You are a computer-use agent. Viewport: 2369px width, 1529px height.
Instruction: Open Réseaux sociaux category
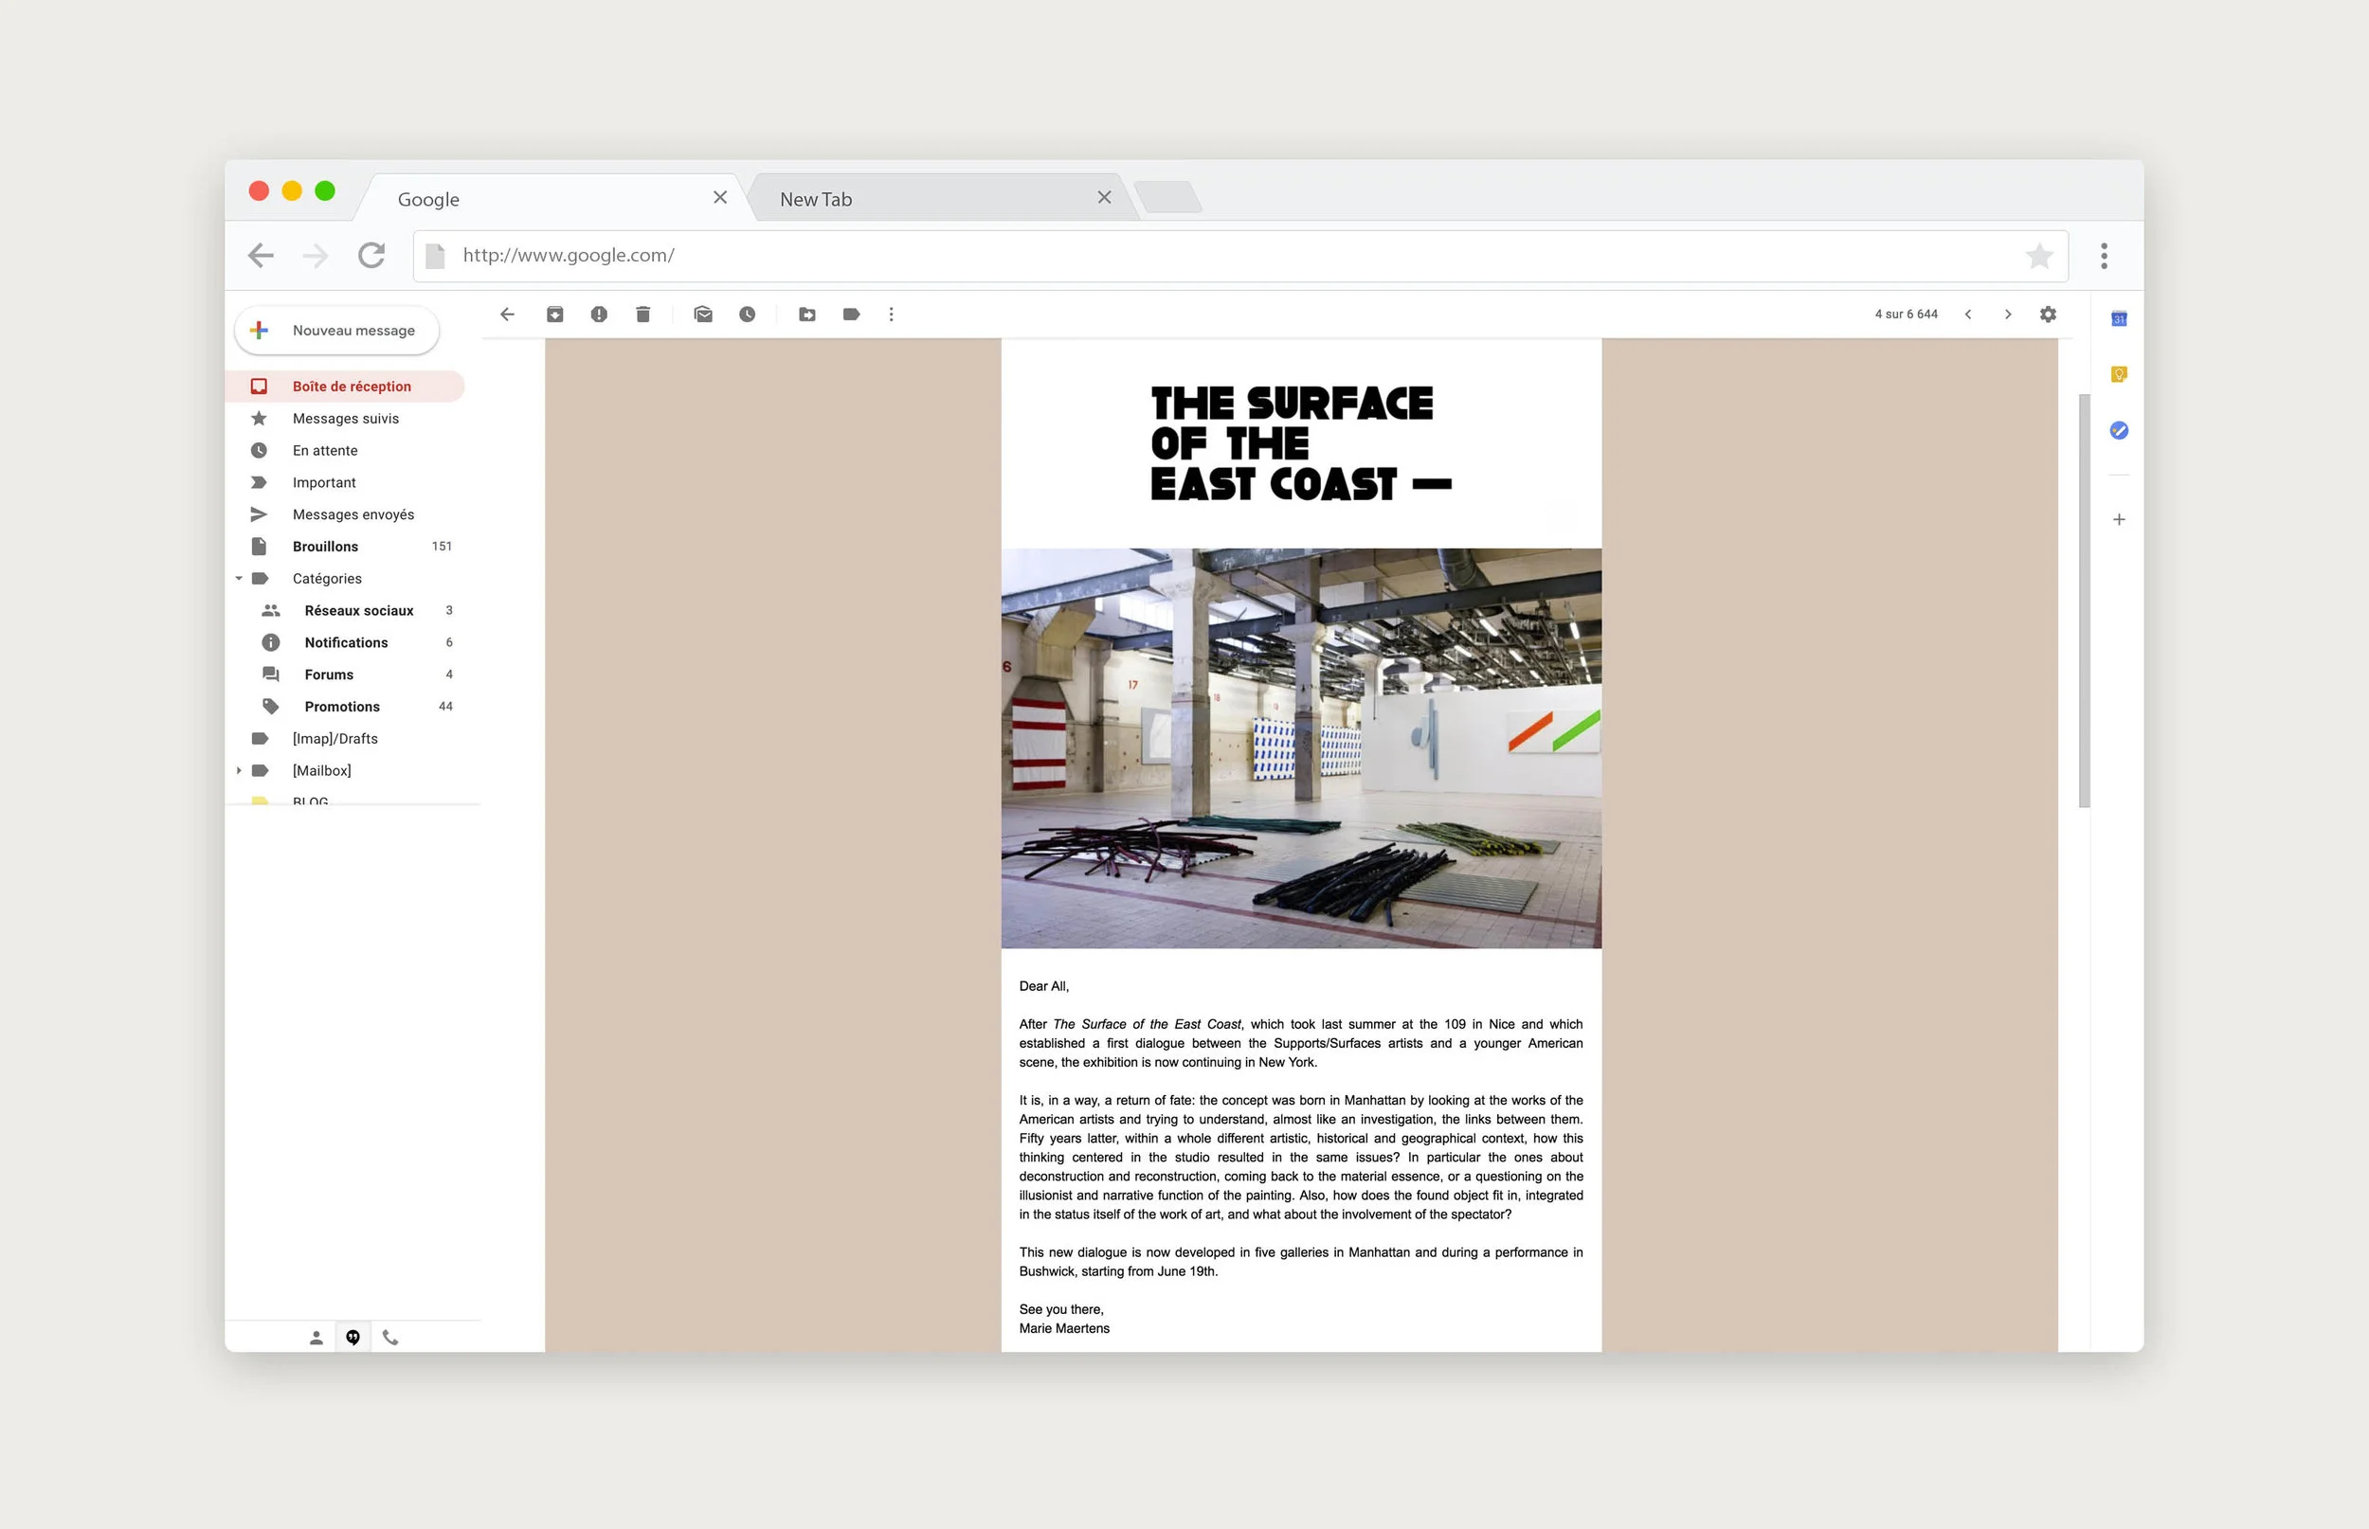click(345, 611)
